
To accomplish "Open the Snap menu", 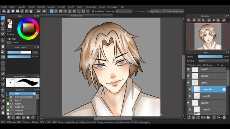I will pyautogui.click(x=51, y=7).
